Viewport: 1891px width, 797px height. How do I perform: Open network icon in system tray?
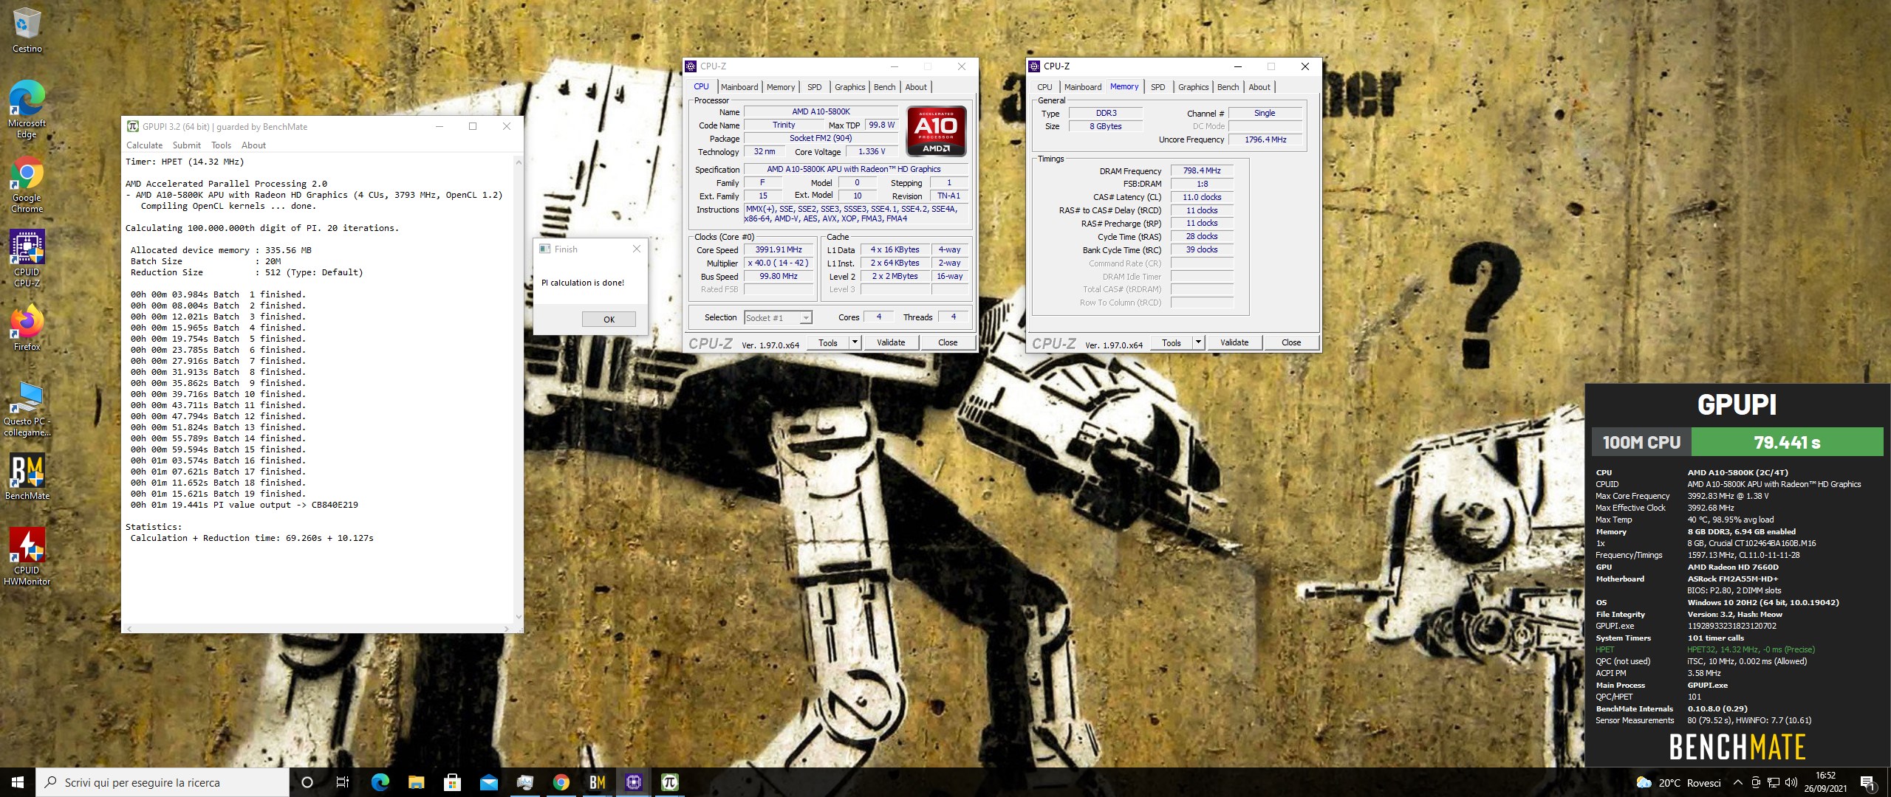(1773, 783)
